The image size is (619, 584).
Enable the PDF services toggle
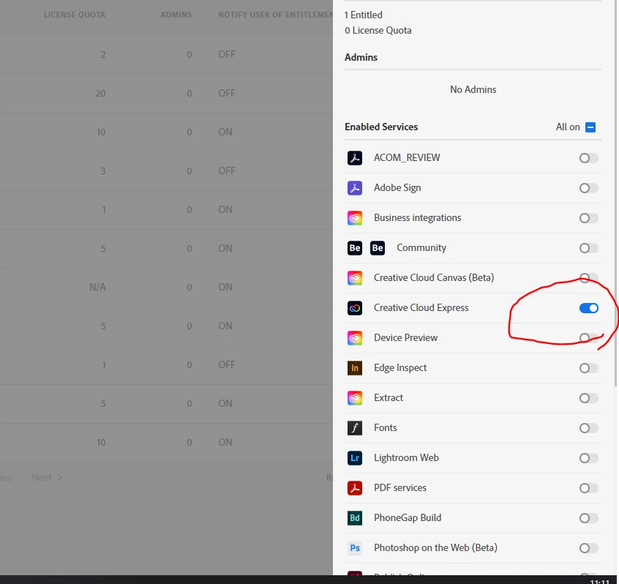pyautogui.click(x=588, y=488)
